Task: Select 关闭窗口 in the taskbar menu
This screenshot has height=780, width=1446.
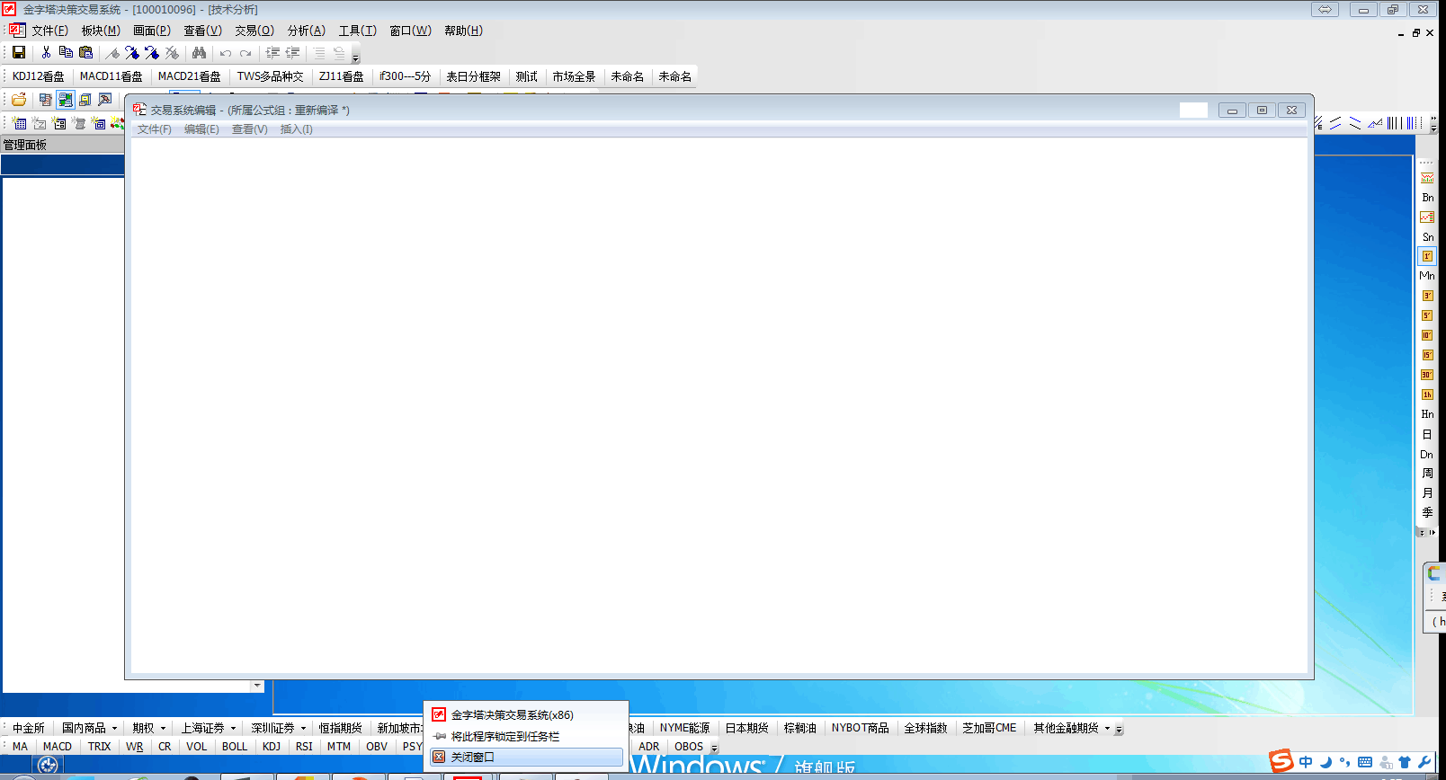Action: click(472, 758)
